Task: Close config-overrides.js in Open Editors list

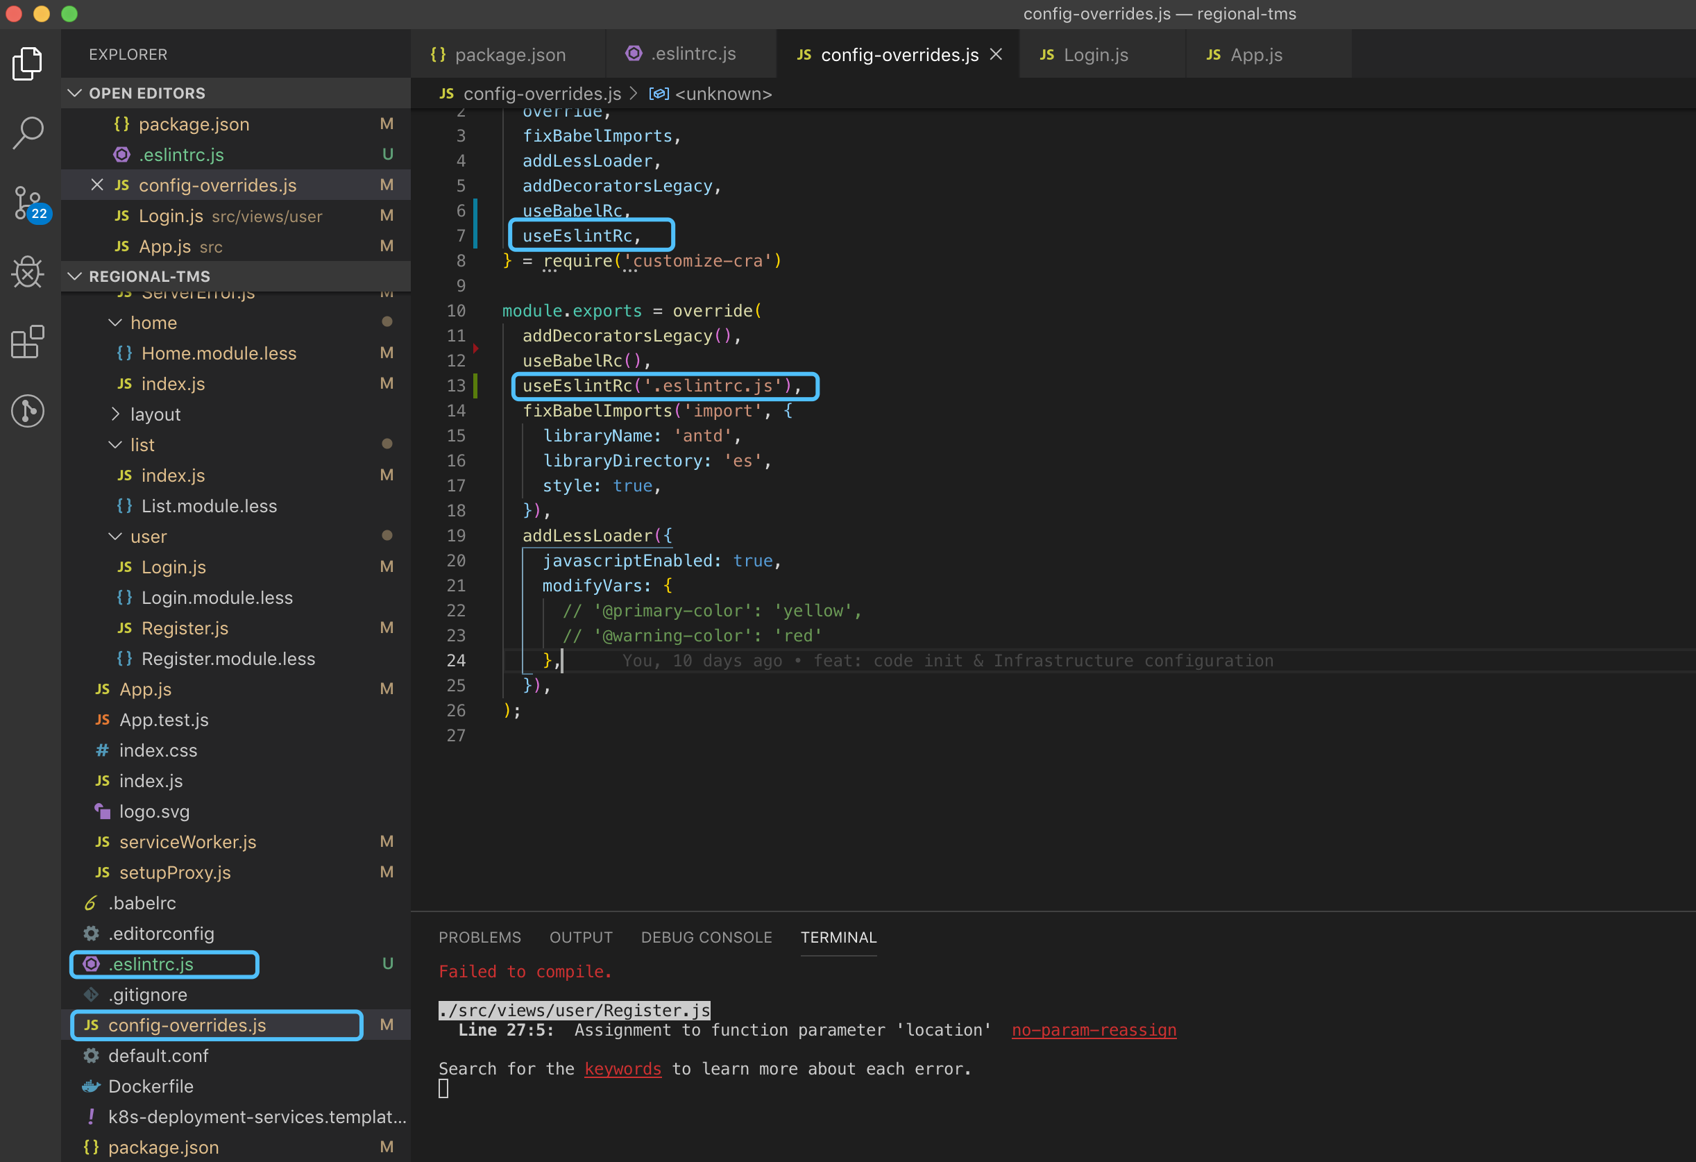Action: coord(96,185)
